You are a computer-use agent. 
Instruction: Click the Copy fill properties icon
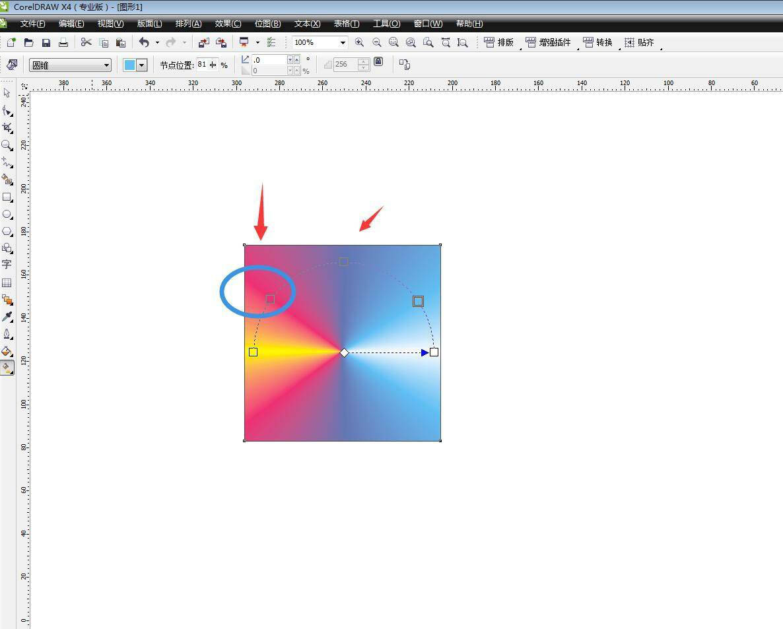click(x=405, y=65)
